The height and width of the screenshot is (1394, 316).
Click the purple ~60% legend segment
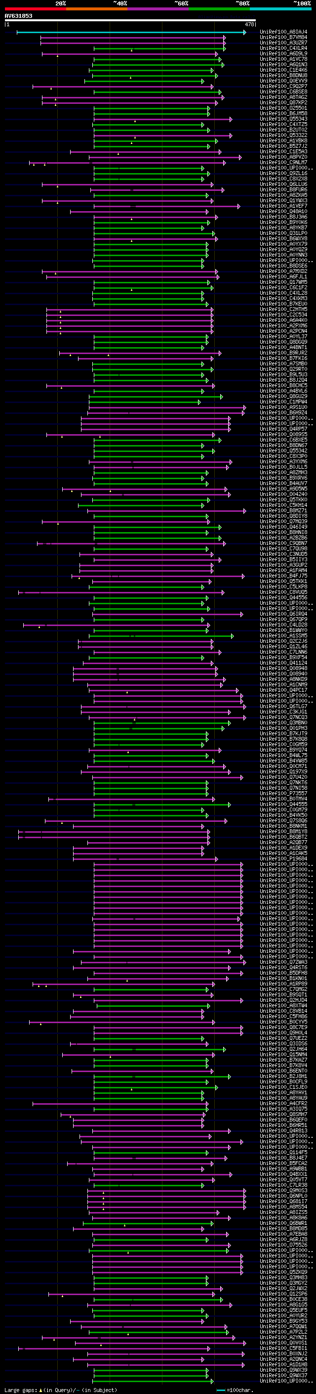coord(158,9)
